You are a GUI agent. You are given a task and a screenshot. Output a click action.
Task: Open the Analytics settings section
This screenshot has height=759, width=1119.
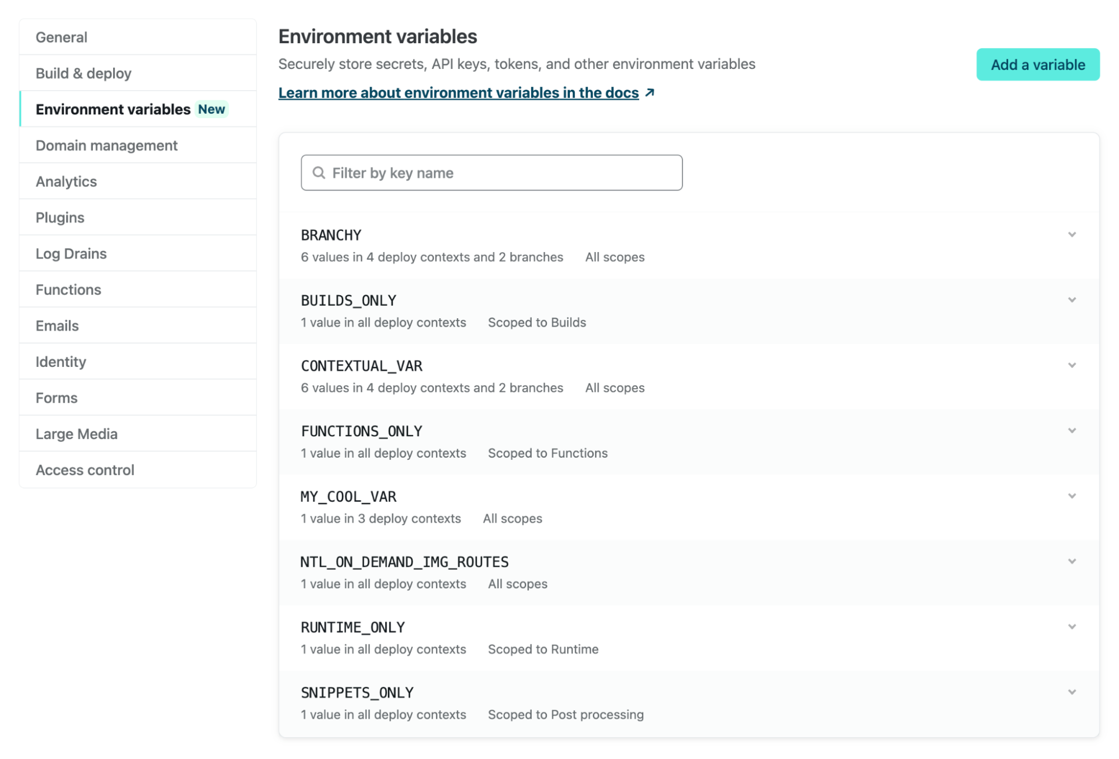[138, 181]
